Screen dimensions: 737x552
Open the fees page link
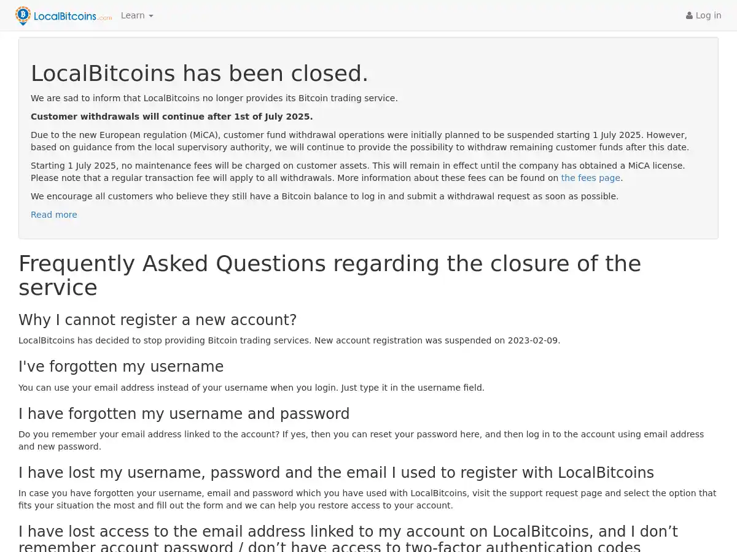click(x=590, y=178)
